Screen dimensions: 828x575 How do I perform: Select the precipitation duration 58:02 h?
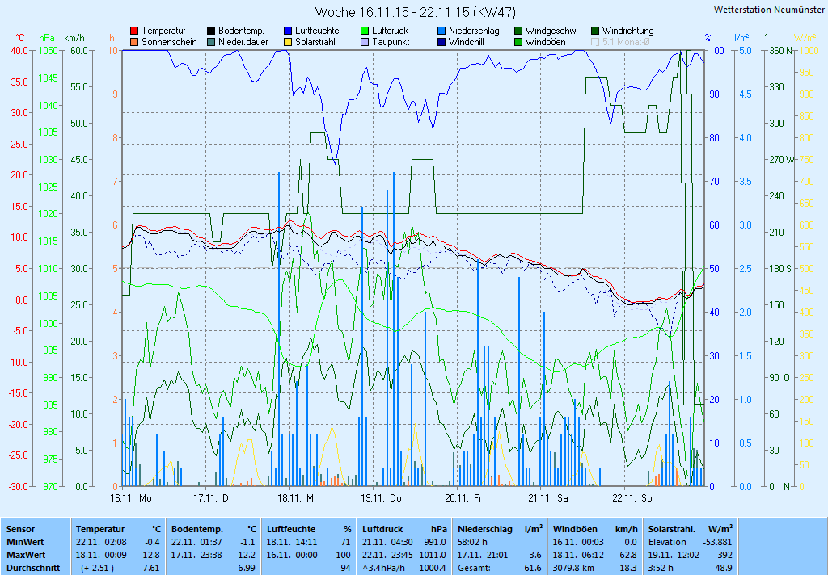pyautogui.click(x=472, y=543)
